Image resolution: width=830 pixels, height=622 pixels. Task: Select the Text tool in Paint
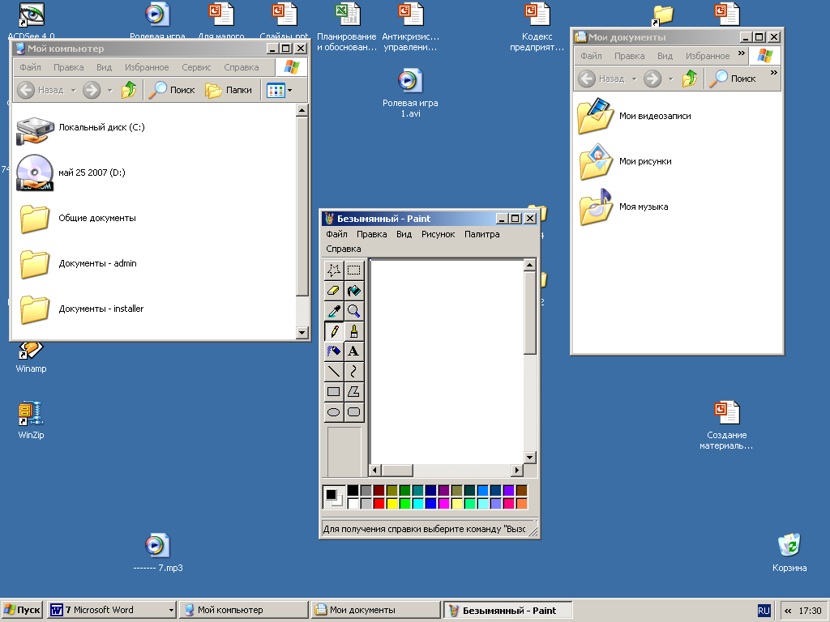(354, 351)
